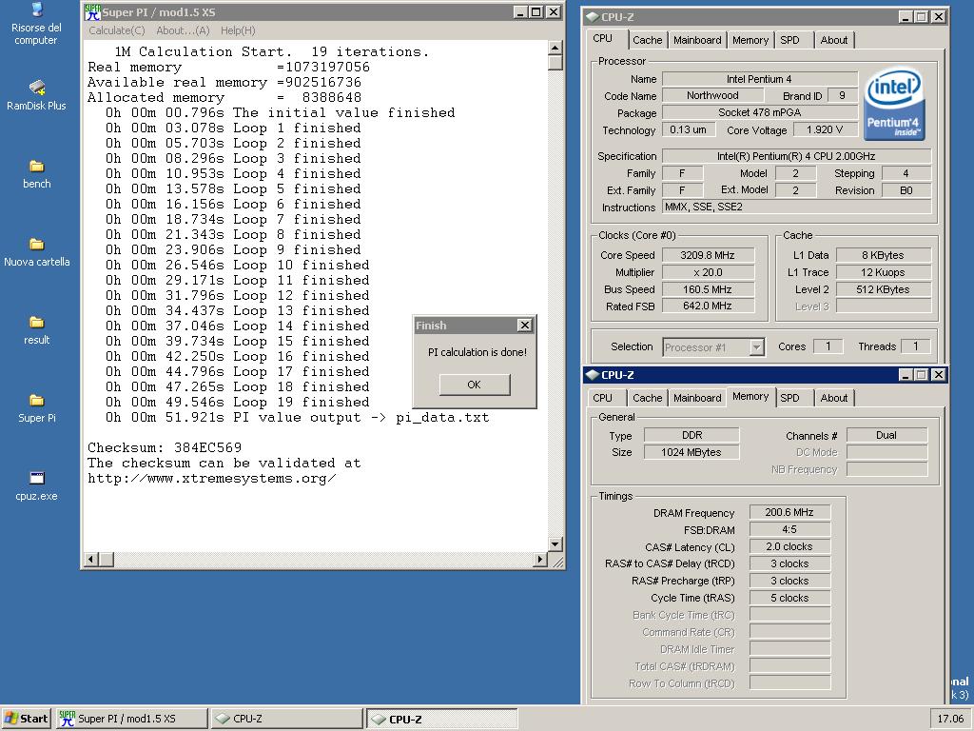Open the About menu in Super PI
The height and width of the screenshot is (731, 974).
tap(183, 30)
